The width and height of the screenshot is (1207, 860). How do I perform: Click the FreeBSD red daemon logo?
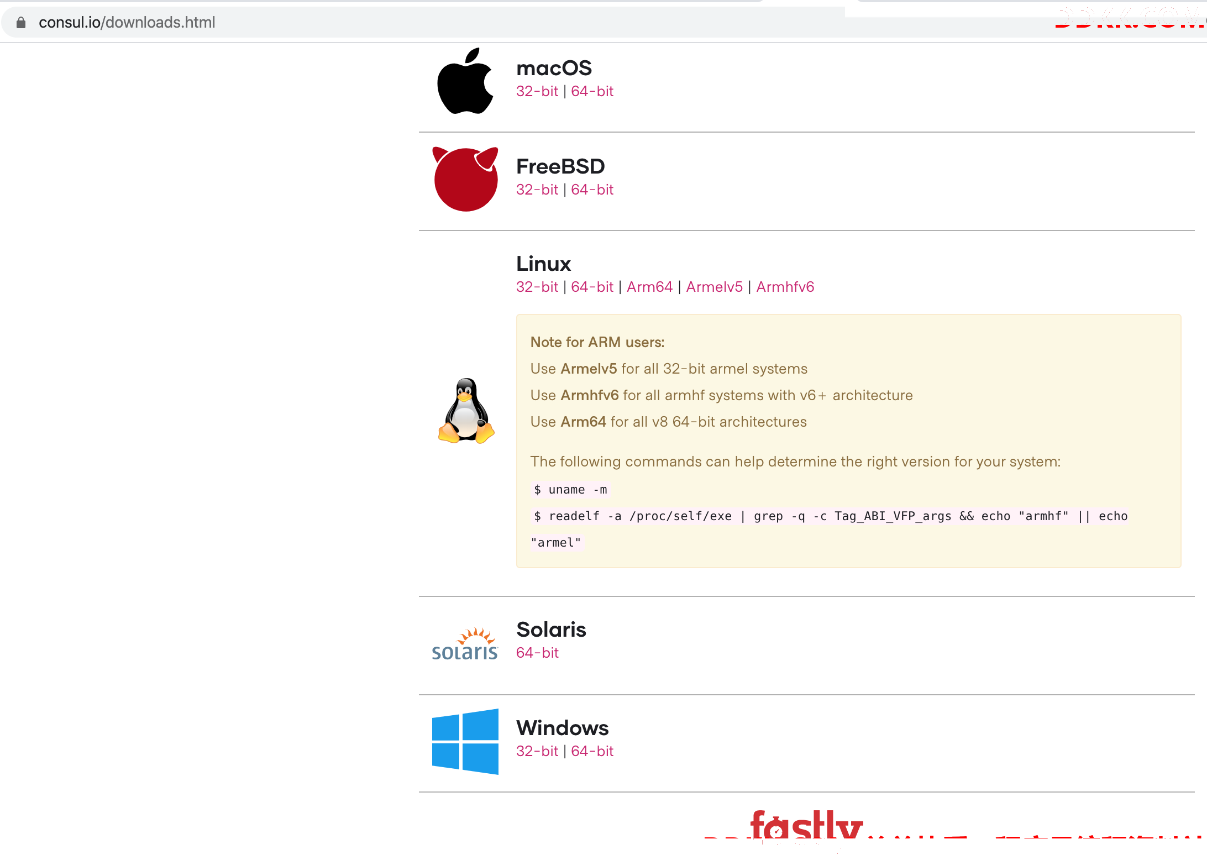(465, 179)
